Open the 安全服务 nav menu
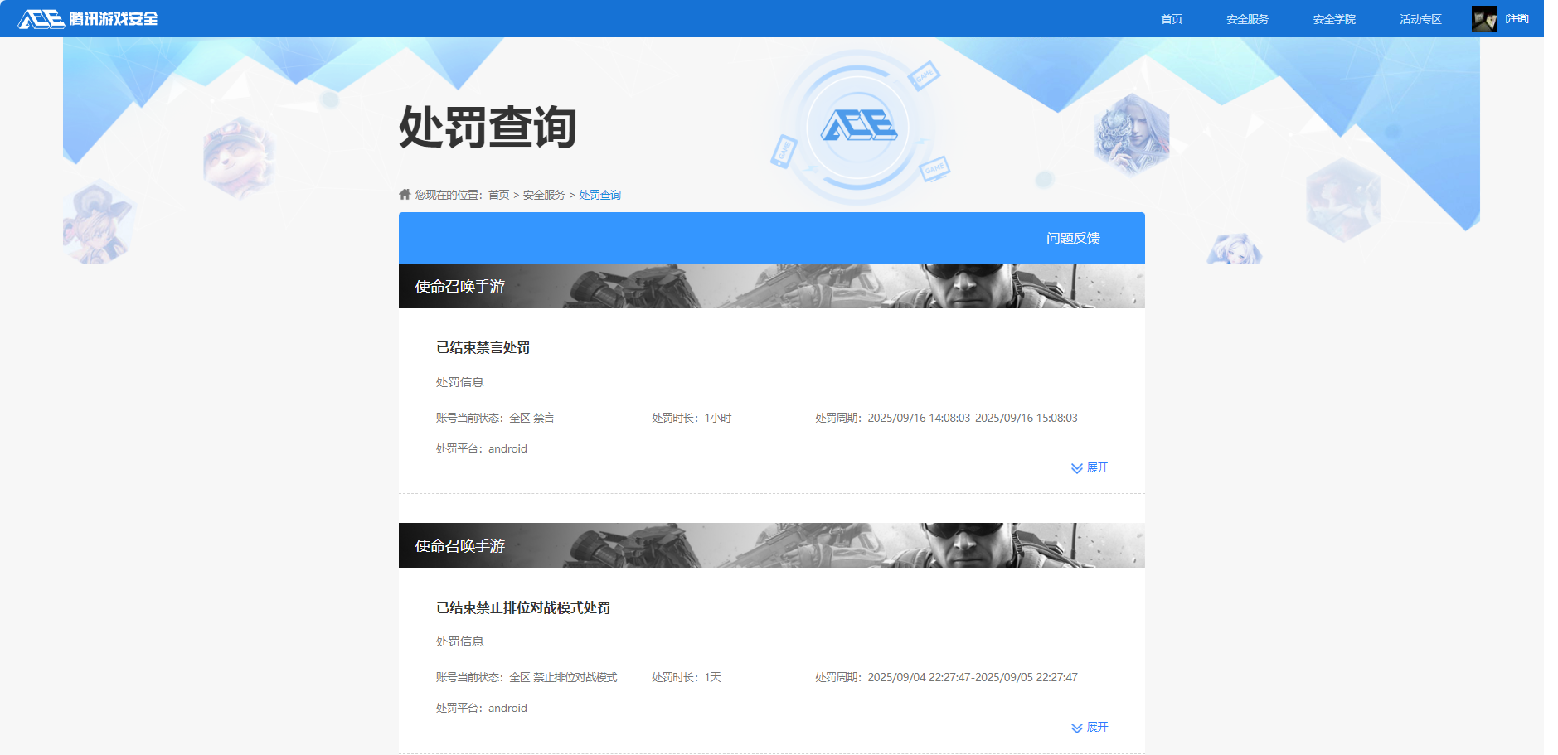The image size is (1558, 755). [x=1247, y=19]
